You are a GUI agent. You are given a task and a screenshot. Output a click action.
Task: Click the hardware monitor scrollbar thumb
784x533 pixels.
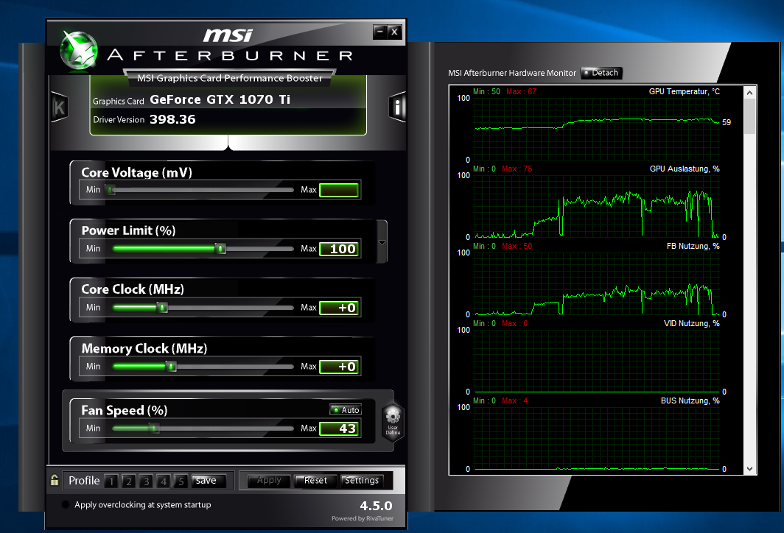(x=749, y=116)
